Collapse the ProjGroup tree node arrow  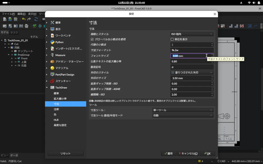[8, 55]
